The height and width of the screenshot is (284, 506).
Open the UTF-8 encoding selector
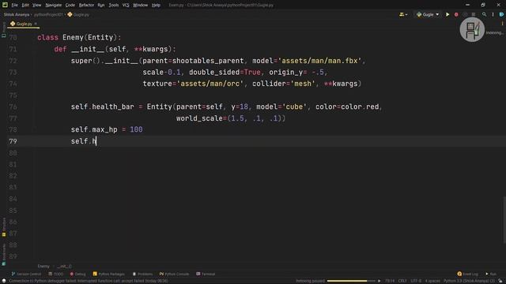pos(416,281)
